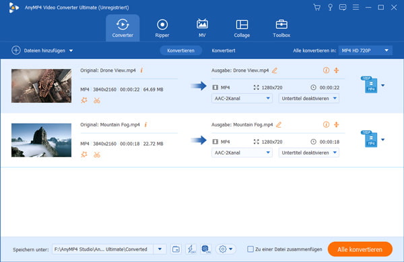
Task: Rename output Drone View.mp4 with pencil icon
Action: 275,70
